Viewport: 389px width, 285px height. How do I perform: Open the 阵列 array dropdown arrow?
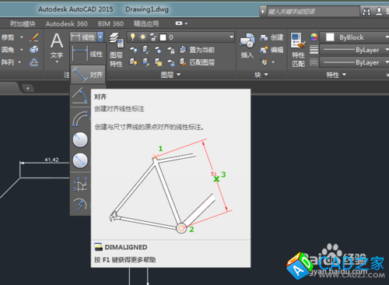tap(19, 62)
